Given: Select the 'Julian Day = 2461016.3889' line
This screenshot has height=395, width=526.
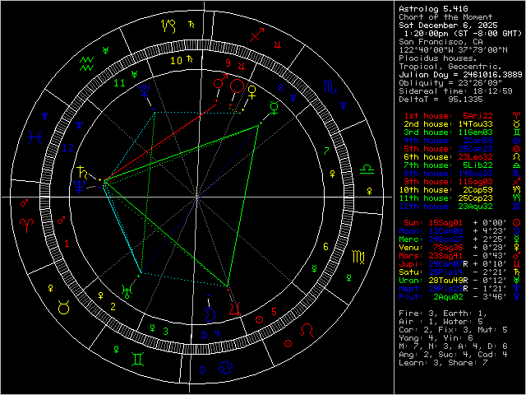Looking at the screenshot, I should [460, 75].
